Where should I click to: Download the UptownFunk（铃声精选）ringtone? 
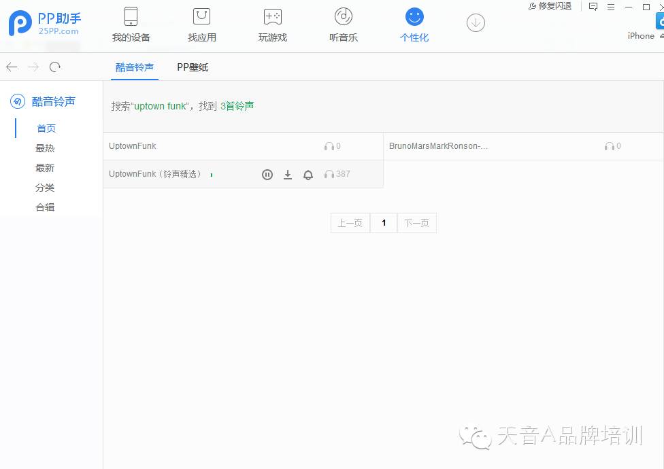(288, 175)
